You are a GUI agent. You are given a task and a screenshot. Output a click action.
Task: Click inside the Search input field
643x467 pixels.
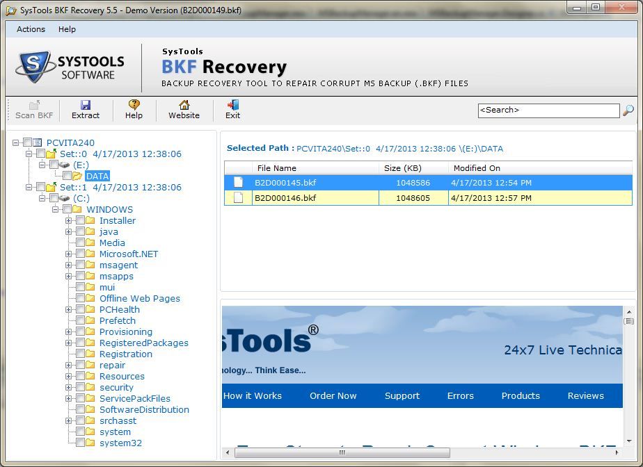tap(548, 110)
